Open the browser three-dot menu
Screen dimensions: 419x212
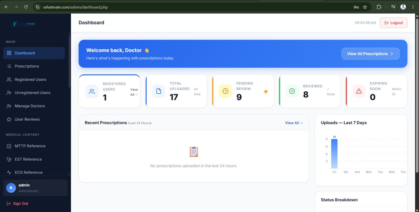(x=413, y=7)
